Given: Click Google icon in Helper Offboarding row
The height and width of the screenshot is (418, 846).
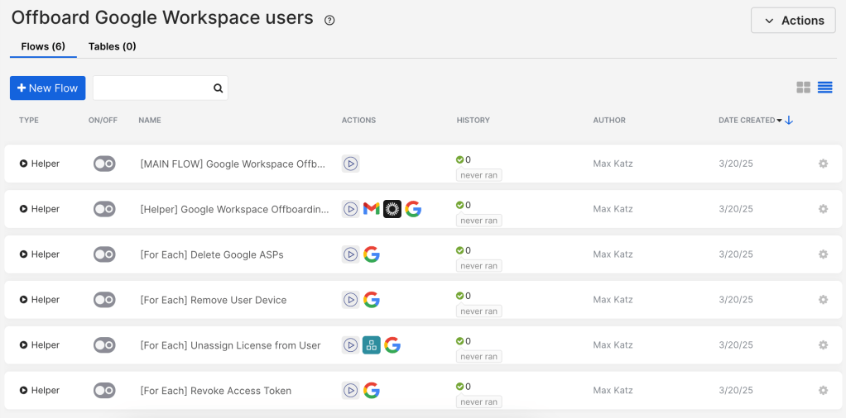Looking at the screenshot, I should click(413, 209).
